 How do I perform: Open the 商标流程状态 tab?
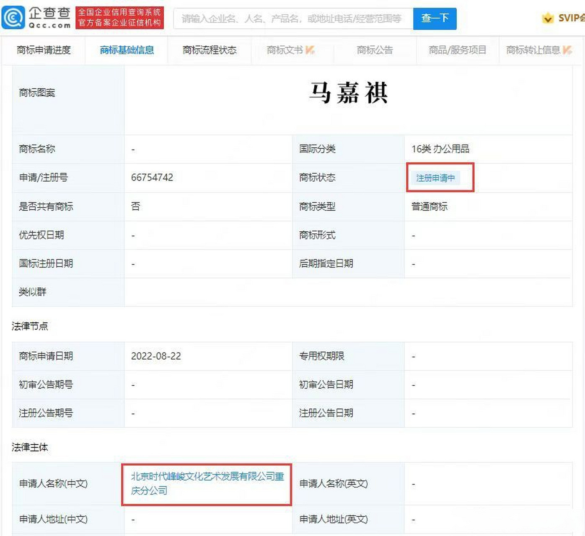(x=210, y=50)
